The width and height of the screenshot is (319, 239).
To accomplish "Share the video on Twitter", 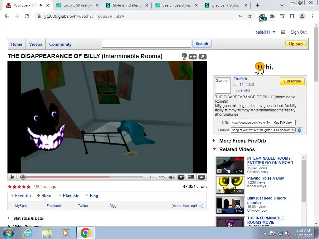I will click(83, 206).
